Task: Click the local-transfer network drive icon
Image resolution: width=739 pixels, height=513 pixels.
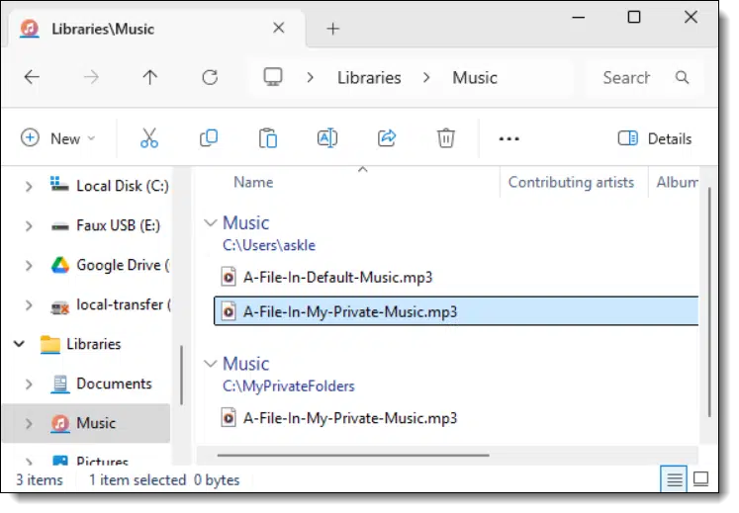Action: [60, 307]
